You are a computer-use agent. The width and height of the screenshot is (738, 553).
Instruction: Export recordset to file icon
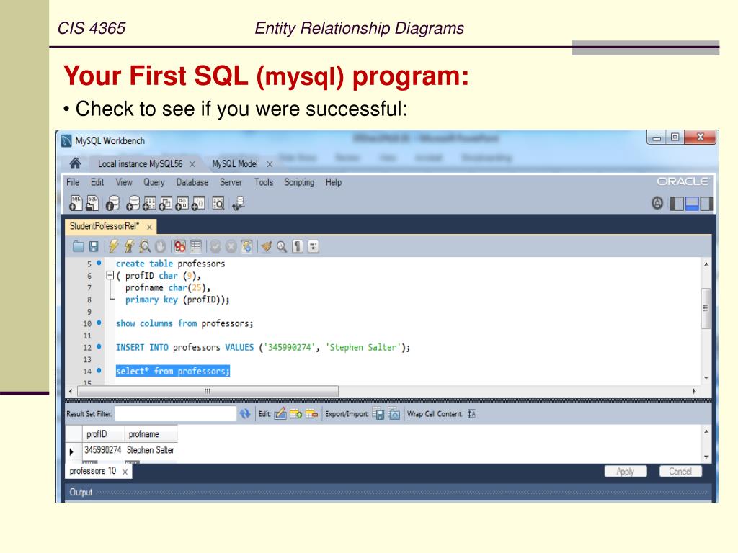pyautogui.click(x=378, y=414)
